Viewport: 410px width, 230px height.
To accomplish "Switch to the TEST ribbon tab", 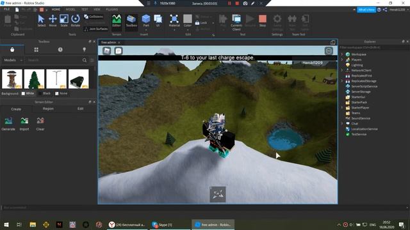I will click(85, 10).
